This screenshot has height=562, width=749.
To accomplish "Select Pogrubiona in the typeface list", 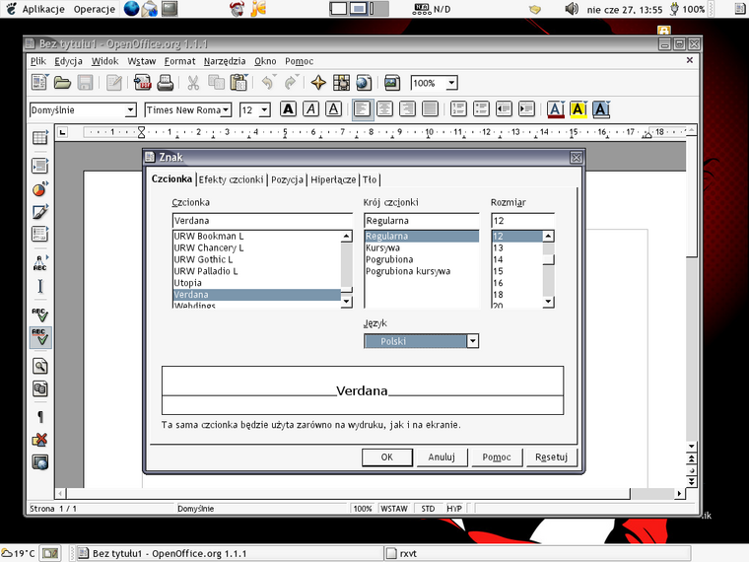I will [387, 259].
